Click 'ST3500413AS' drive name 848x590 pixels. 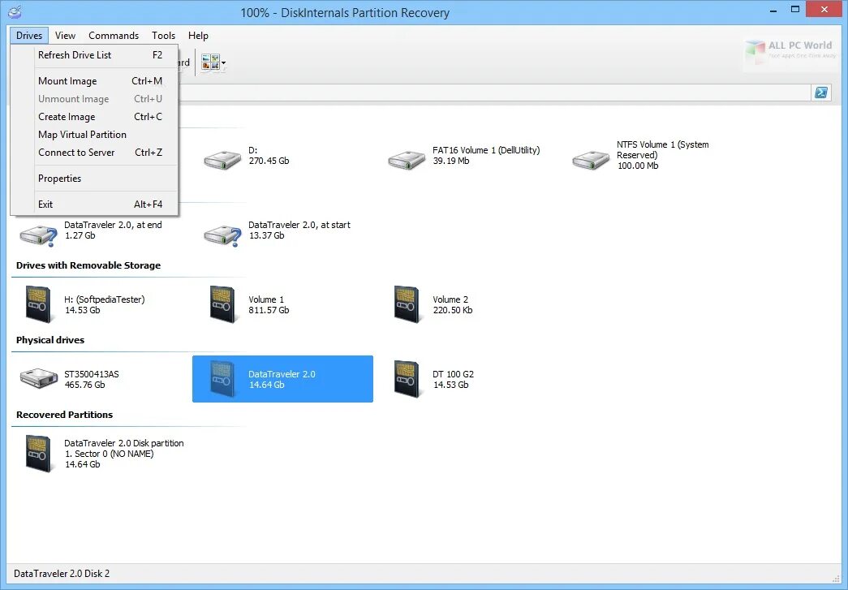point(92,374)
